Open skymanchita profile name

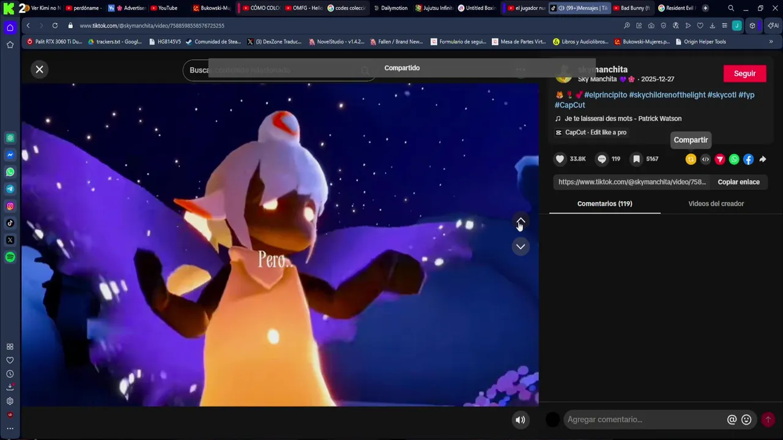603,70
